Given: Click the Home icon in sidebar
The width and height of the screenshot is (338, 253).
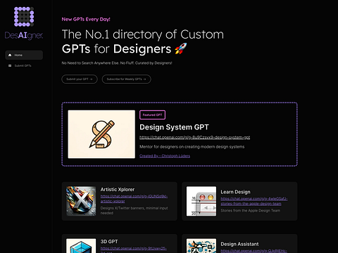Looking at the screenshot, I should pyautogui.click(x=10, y=55).
